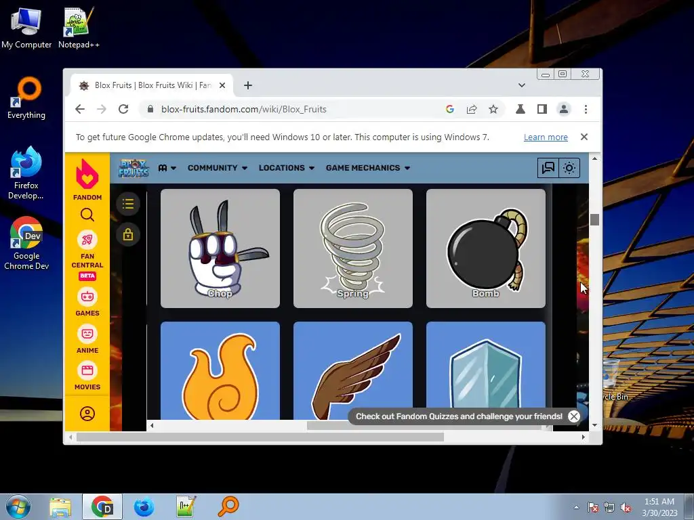Open the Chrome profile avatar
This screenshot has width=694, height=520.
(563, 109)
